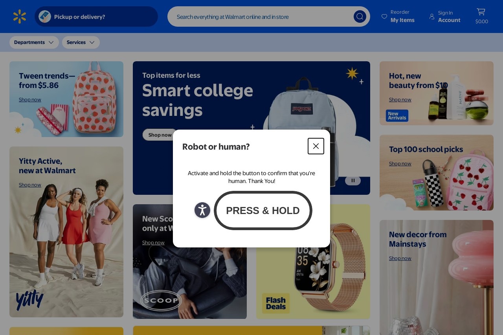The width and height of the screenshot is (503, 335).
Task: Click Shop now under New decor from Mainstays
Action: tap(400, 258)
